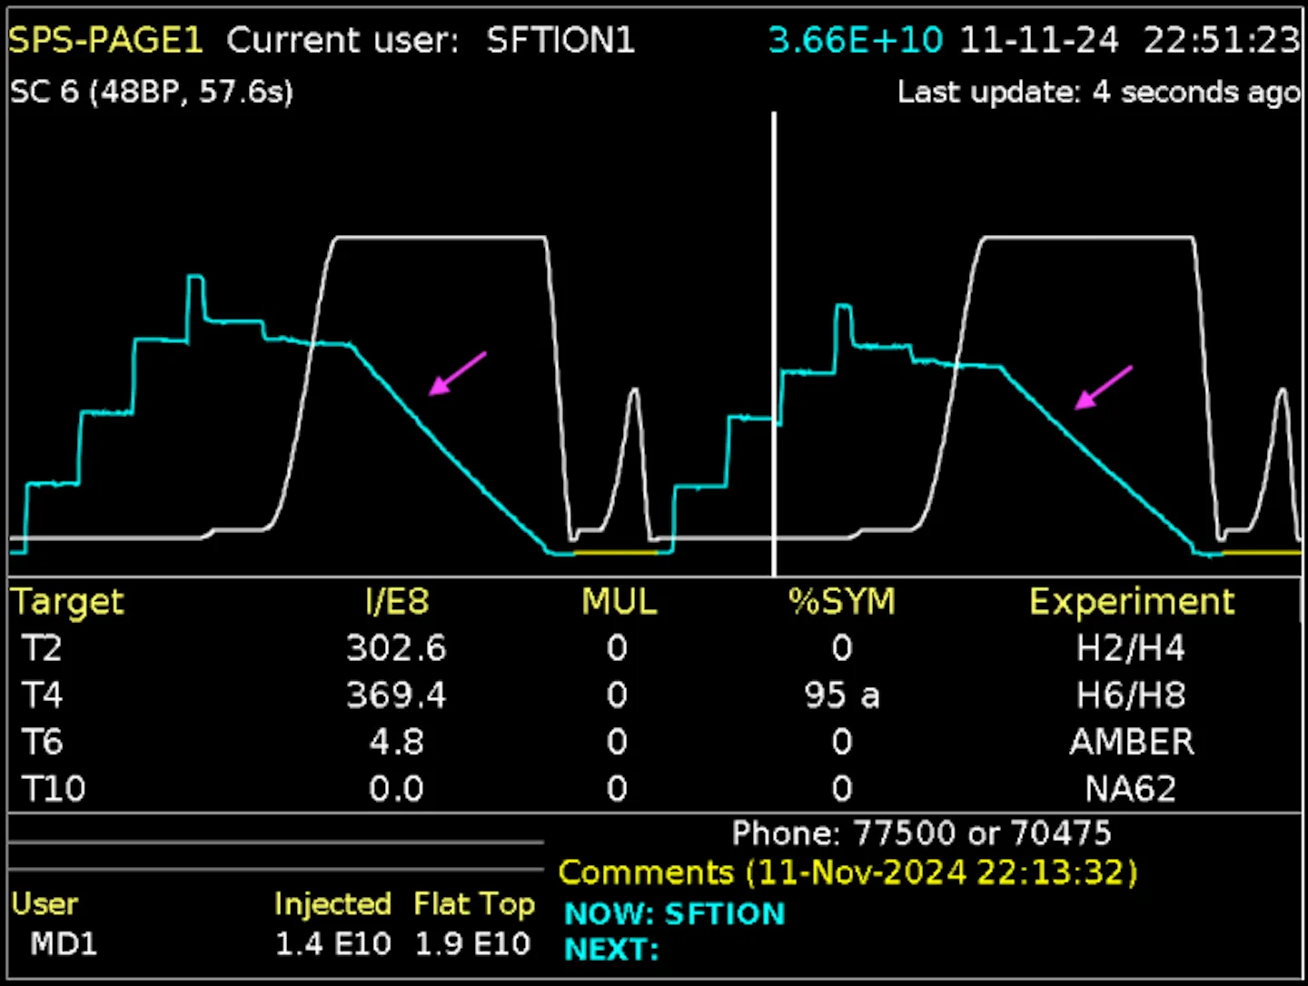Select the T6 target row label

pyautogui.click(x=42, y=742)
